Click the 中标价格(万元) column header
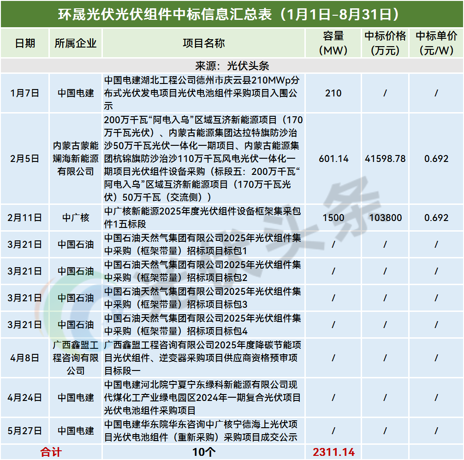Viewport: 464px width, 460px height. [385, 43]
